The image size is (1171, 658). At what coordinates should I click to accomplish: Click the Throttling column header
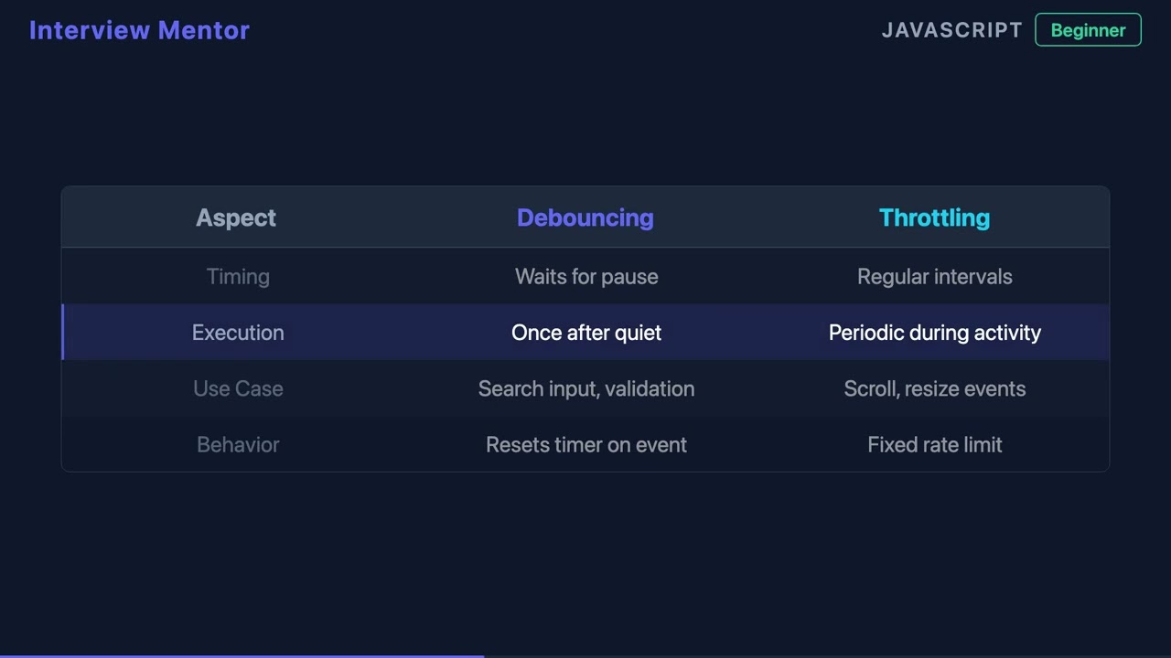[x=934, y=218]
